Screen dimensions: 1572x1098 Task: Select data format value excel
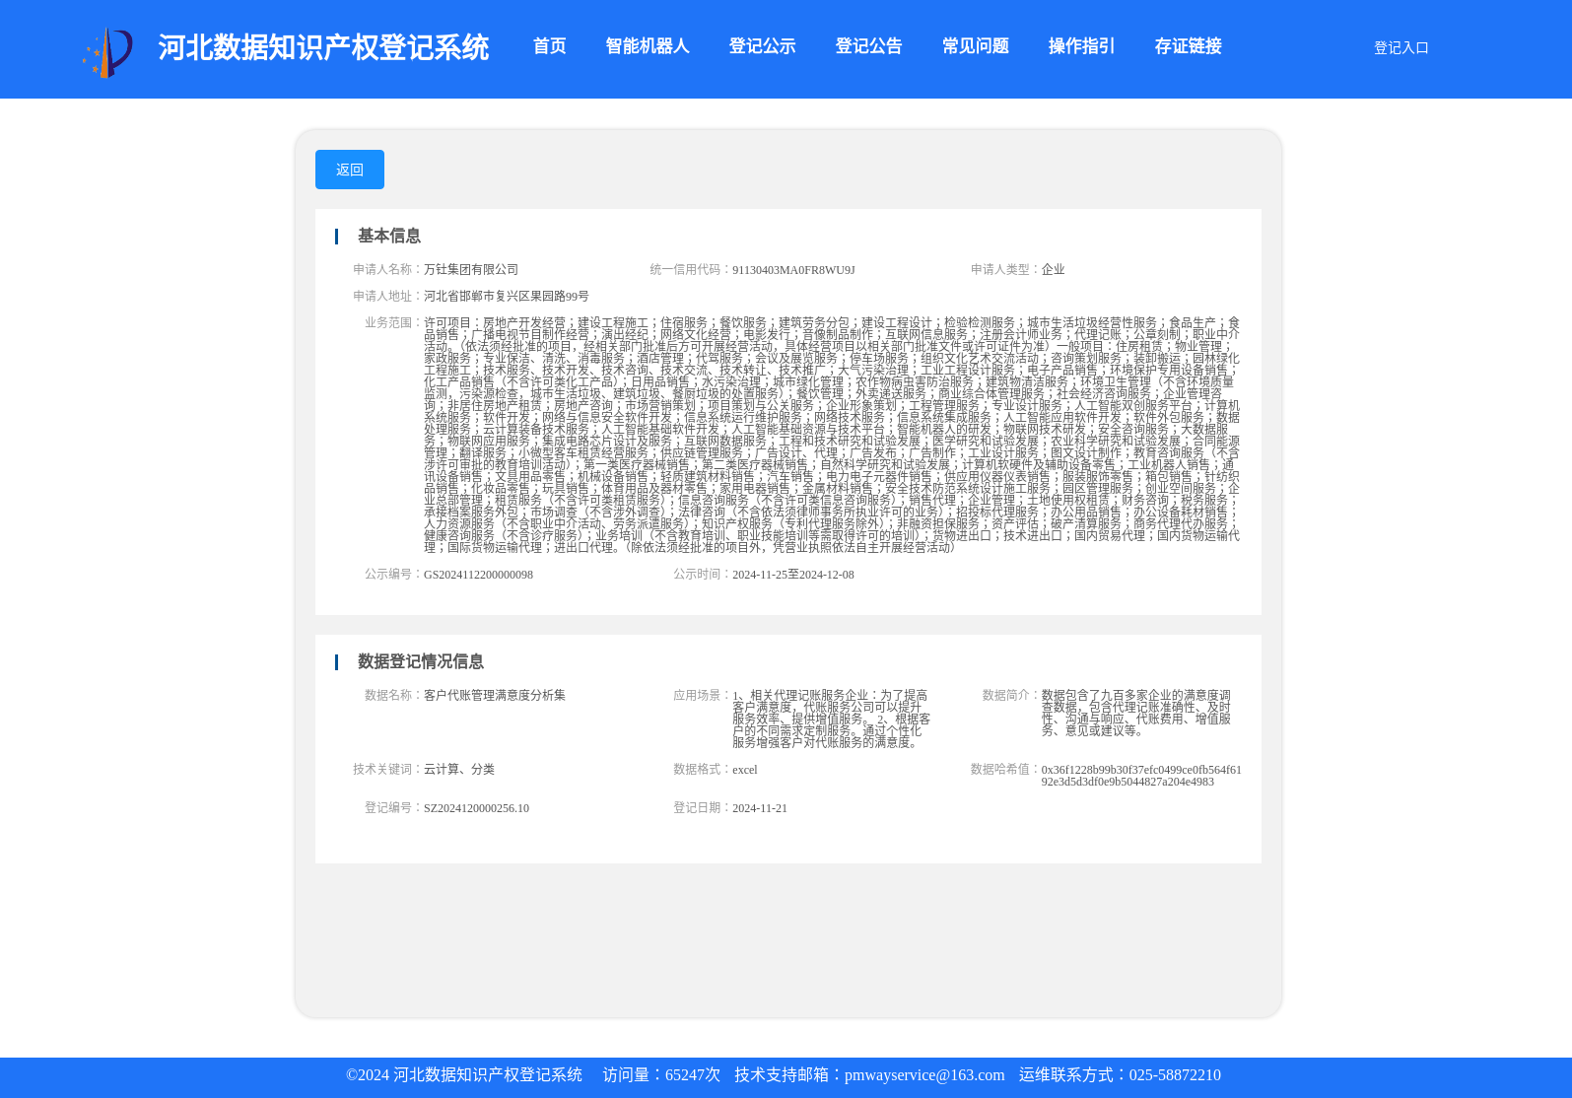(x=745, y=770)
